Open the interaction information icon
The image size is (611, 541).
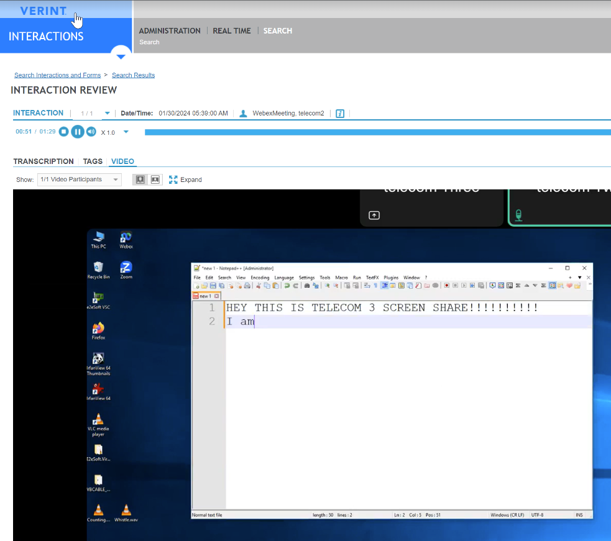[x=340, y=114]
